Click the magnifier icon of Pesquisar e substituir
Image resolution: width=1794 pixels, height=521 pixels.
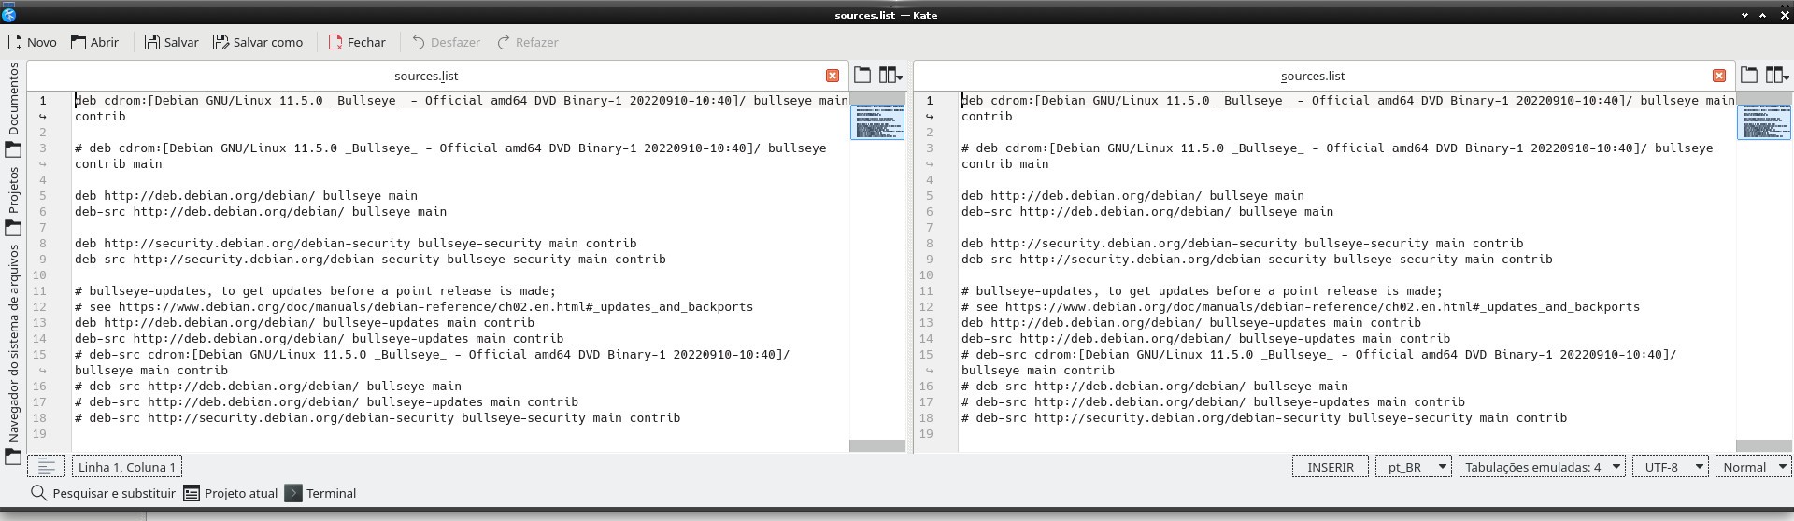[38, 493]
